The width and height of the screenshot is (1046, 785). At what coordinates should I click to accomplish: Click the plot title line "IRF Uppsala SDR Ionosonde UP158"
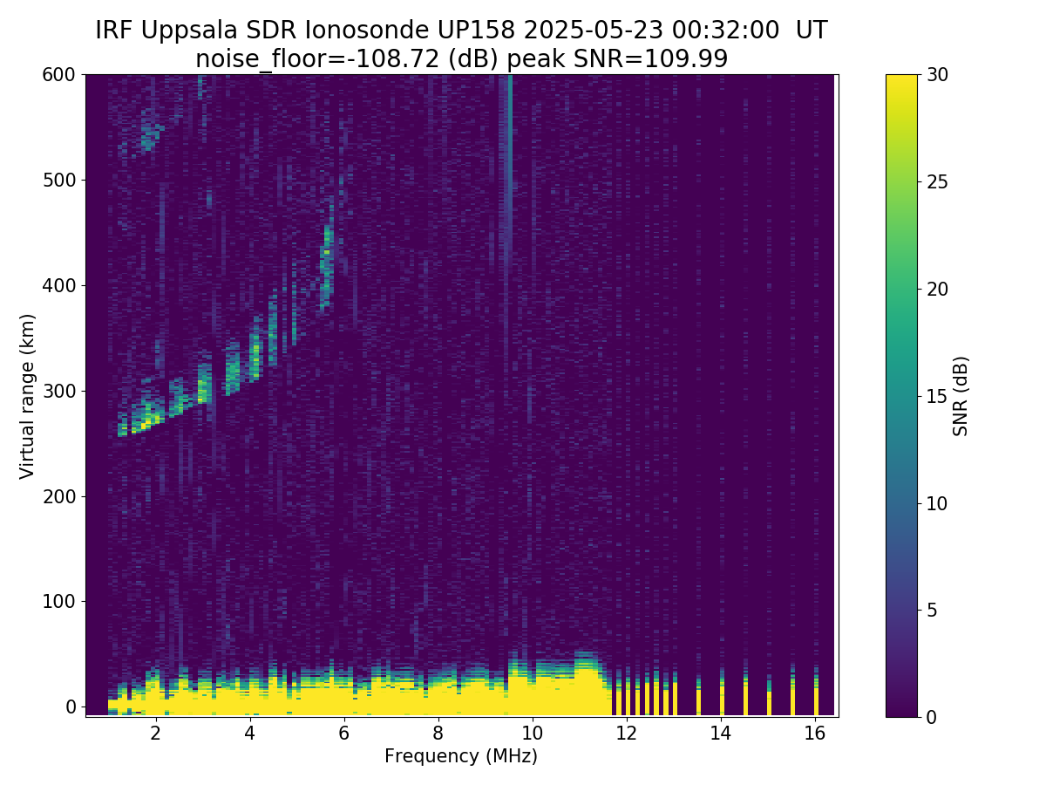click(x=461, y=31)
